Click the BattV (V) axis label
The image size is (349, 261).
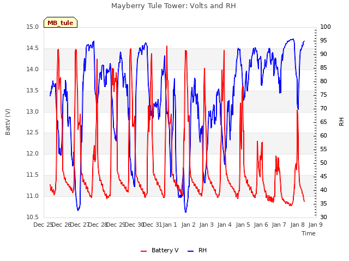(8, 122)
